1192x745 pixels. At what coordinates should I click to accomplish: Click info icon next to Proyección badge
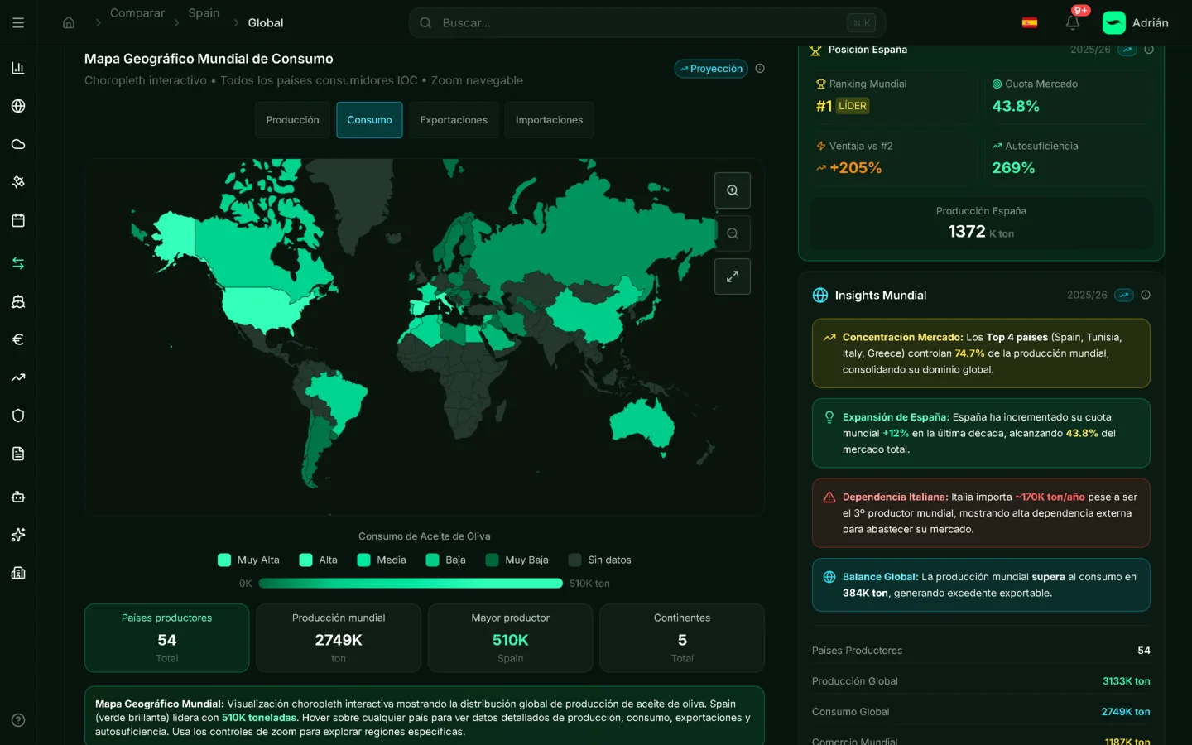(x=760, y=69)
